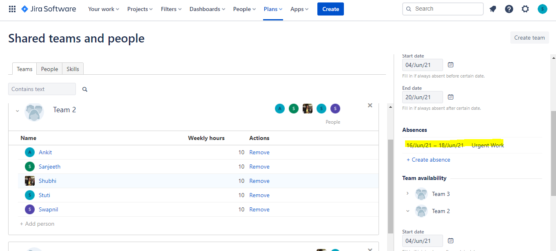556x251 pixels.
Task: Click Swapnil's avatar in the table row
Action: (30, 209)
